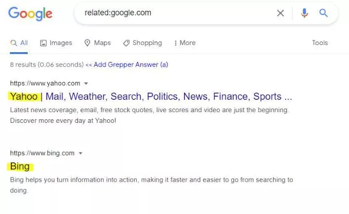Click the blue magnifier search button
Viewport: 349px width, 214px height.
[323, 13]
